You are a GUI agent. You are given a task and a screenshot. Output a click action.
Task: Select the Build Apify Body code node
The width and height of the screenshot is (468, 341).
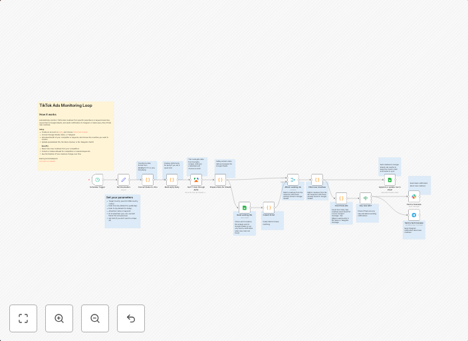[x=172, y=180]
